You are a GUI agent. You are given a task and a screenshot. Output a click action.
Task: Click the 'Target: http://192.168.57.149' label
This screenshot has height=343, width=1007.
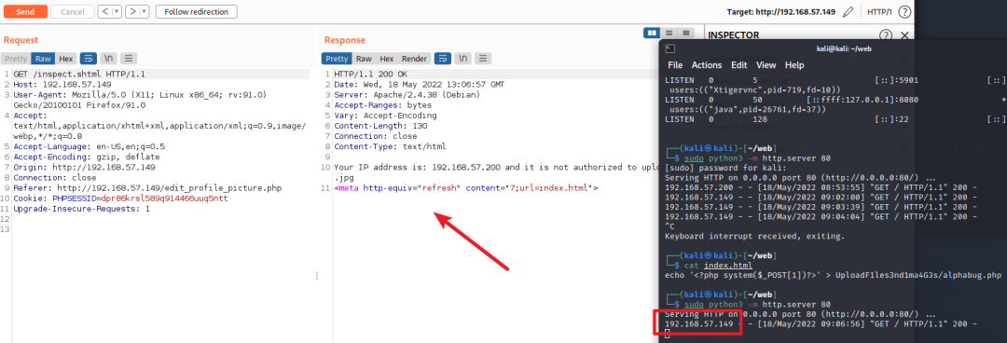coord(781,11)
